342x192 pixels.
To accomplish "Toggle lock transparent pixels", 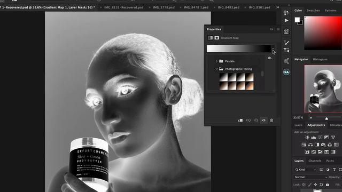I will click(x=304, y=185).
